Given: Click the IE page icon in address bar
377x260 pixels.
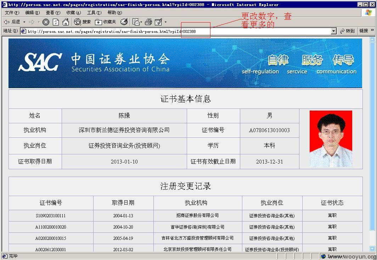Looking at the screenshot, I should 23,31.
